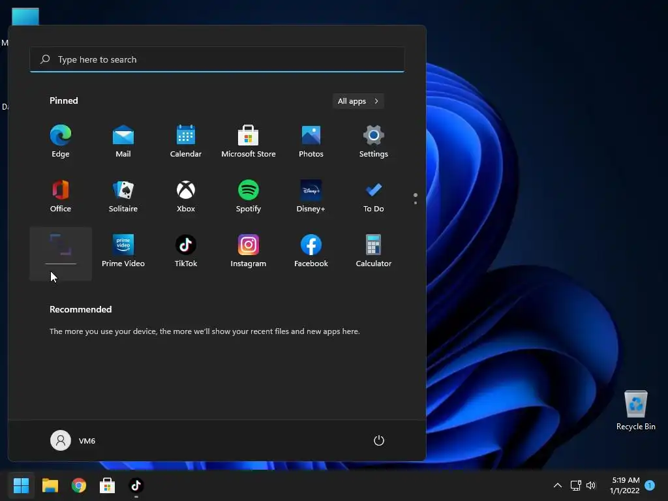The height and width of the screenshot is (501, 668).
Task: Show hidden system tray icons
Action: click(x=557, y=485)
